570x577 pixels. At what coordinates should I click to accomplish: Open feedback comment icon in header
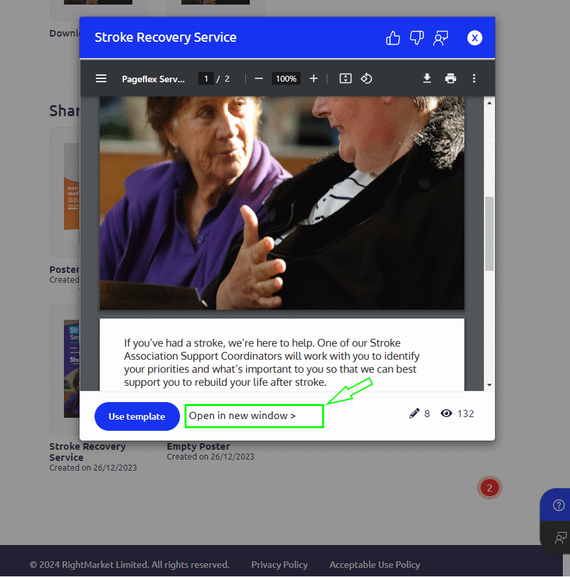pyautogui.click(x=441, y=38)
